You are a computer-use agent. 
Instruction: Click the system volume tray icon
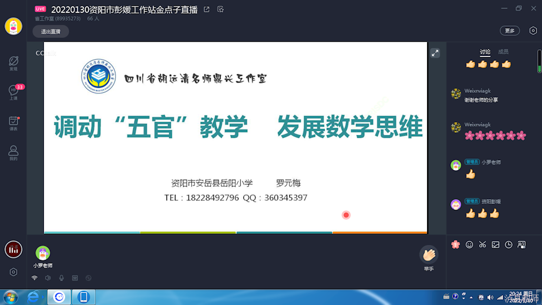click(x=490, y=297)
